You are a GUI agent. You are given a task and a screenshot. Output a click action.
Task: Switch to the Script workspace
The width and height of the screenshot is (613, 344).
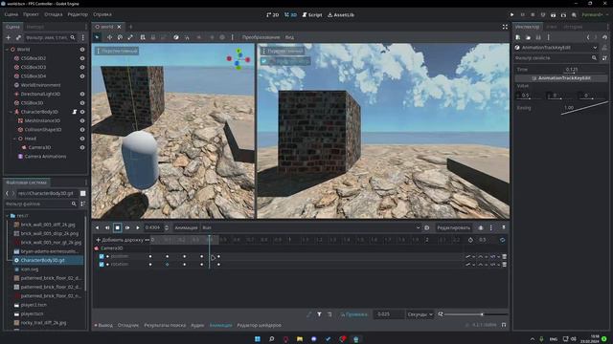coord(312,15)
